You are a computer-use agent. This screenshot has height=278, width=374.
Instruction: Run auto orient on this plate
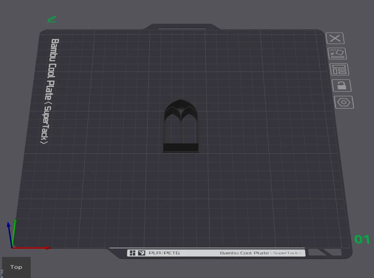[337, 53]
